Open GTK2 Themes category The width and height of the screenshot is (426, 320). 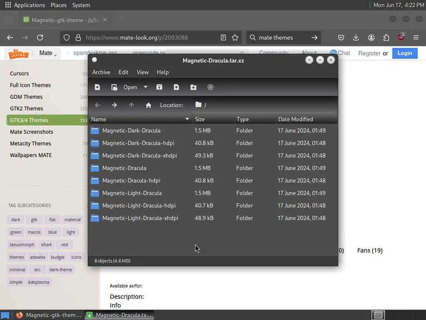point(27,109)
